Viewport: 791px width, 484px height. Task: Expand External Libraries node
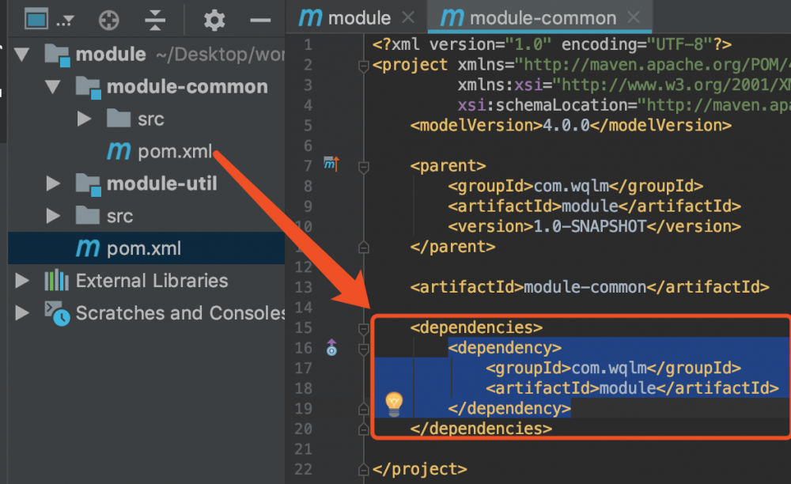tap(21, 280)
